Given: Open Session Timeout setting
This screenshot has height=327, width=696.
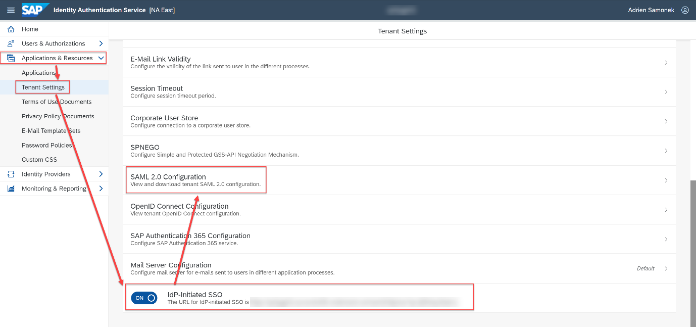Looking at the screenshot, I should coord(400,92).
